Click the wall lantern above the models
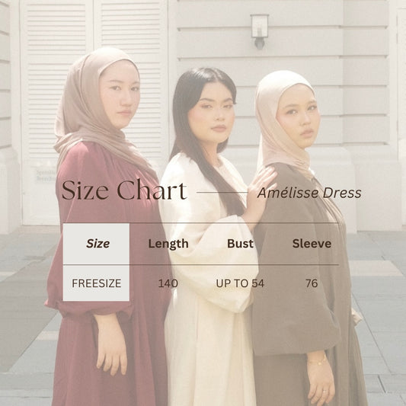This screenshot has width=406, height=406. 260,31
